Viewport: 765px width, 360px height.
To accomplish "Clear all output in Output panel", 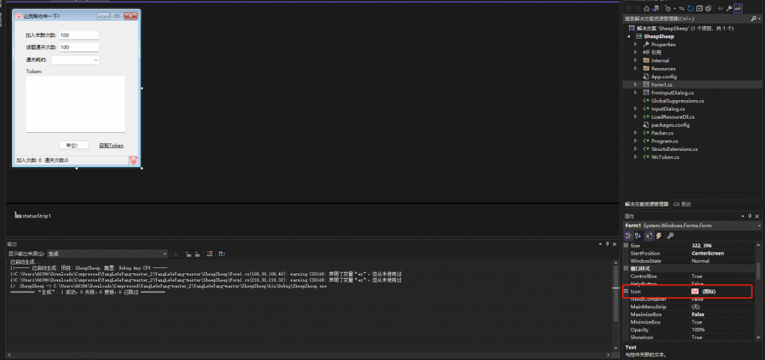I will click(x=210, y=254).
